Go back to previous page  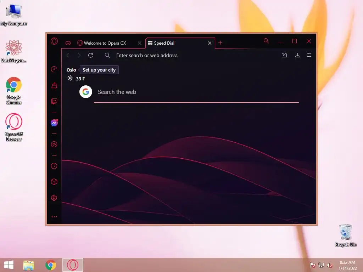point(68,55)
